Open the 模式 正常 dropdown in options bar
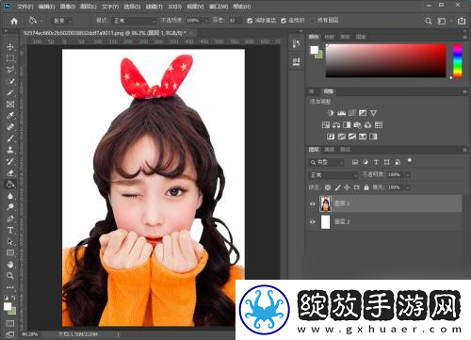471x340 pixels. pos(135,21)
